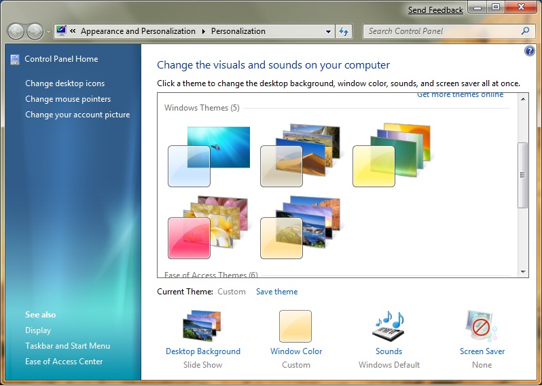Click the theme list scroll down arrow
542x386 pixels.
[523, 272]
